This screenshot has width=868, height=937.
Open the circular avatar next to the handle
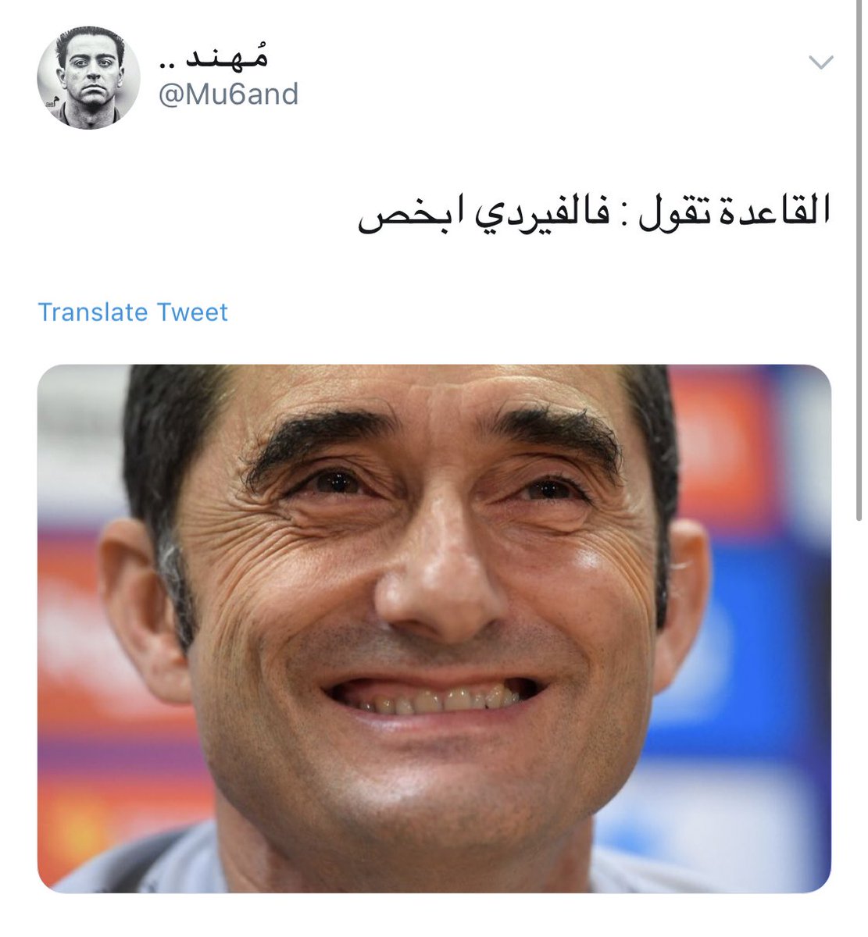[x=88, y=78]
